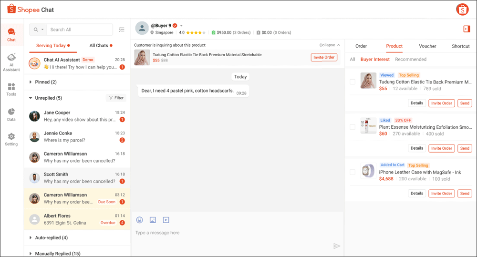Open Jennie Conke's "Where is my parcel?" chat

77,136
